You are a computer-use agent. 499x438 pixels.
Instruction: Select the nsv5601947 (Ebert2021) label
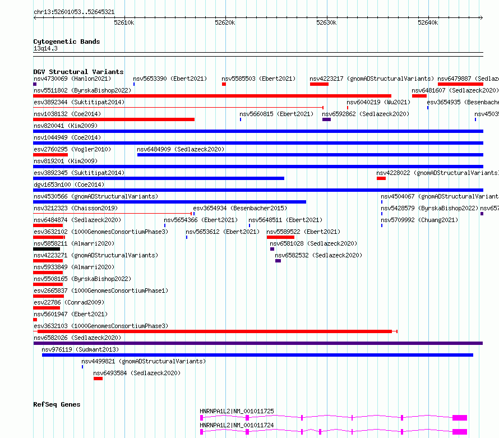tap(71, 314)
